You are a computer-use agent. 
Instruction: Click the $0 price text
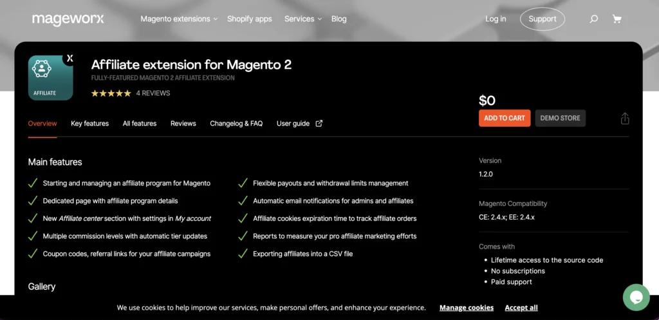(x=487, y=100)
